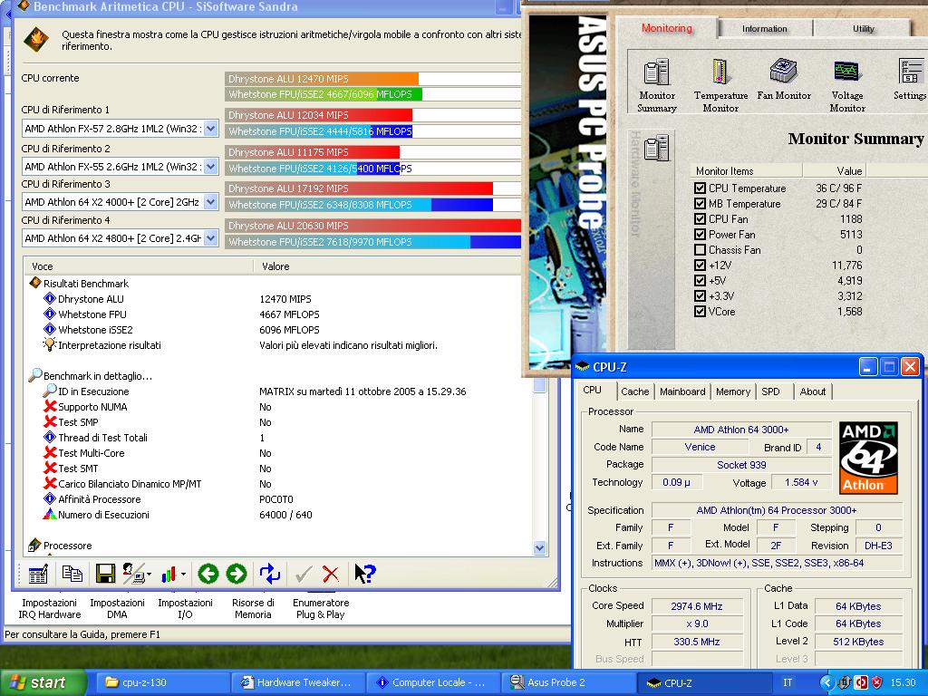Viewport: 928px width, 696px height.
Task: Switch to Cache tab in CPU-Z
Action: (634, 391)
